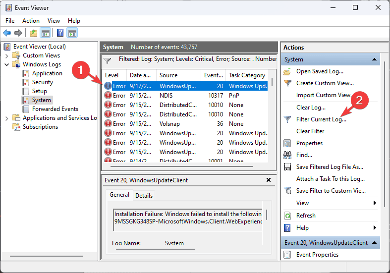Screen dimensions: 390x273
Task: Toggle the Show/Hide Action Pane toolbar icon
Action: [x=72, y=33]
